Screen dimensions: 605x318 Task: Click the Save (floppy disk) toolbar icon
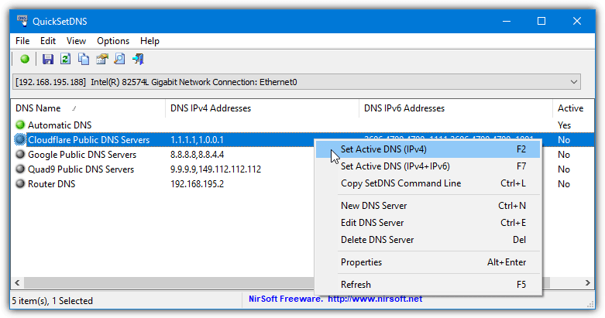(47, 59)
